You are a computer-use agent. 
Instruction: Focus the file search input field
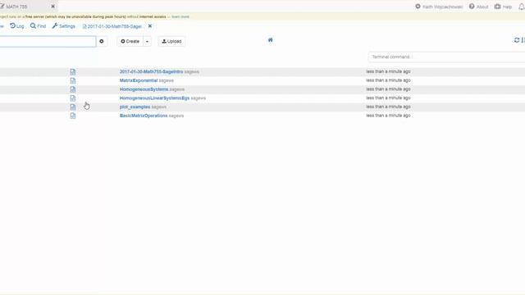[48, 42]
